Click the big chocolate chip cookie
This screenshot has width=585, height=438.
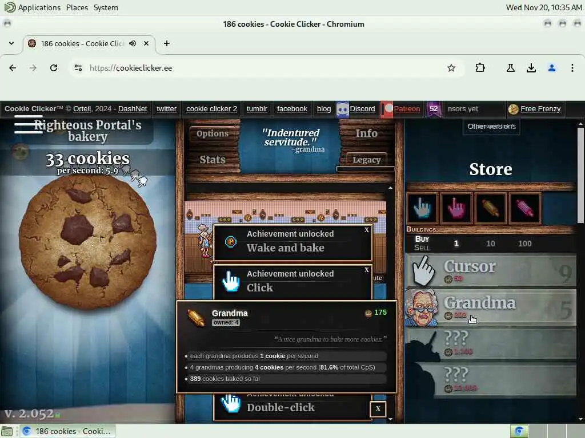tap(87, 242)
